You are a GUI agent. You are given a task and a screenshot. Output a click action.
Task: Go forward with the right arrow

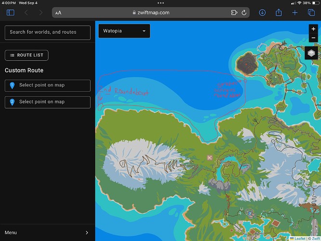point(41,13)
